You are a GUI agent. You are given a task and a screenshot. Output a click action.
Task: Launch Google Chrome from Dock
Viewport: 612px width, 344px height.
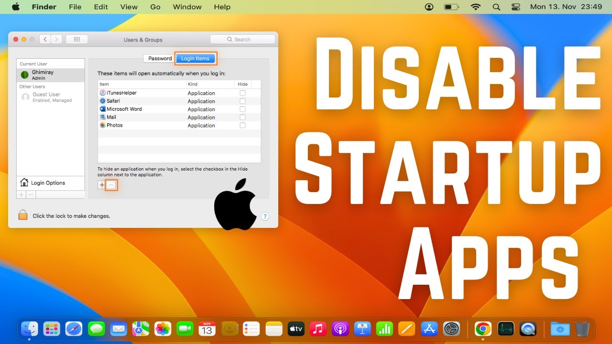coord(483,329)
